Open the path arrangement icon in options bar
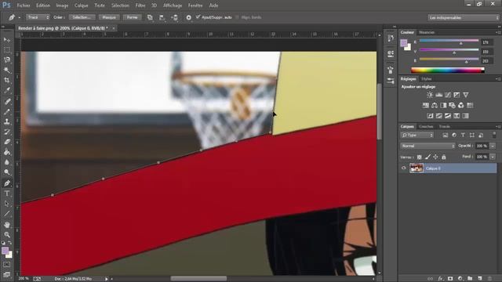 (174, 17)
